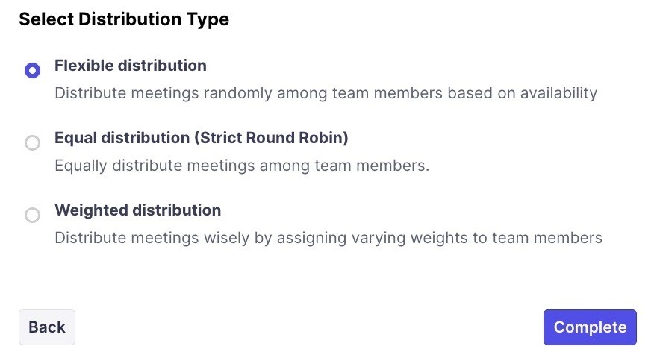
Task: Enable the Weighted distribution radio button
Action: [32, 216]
